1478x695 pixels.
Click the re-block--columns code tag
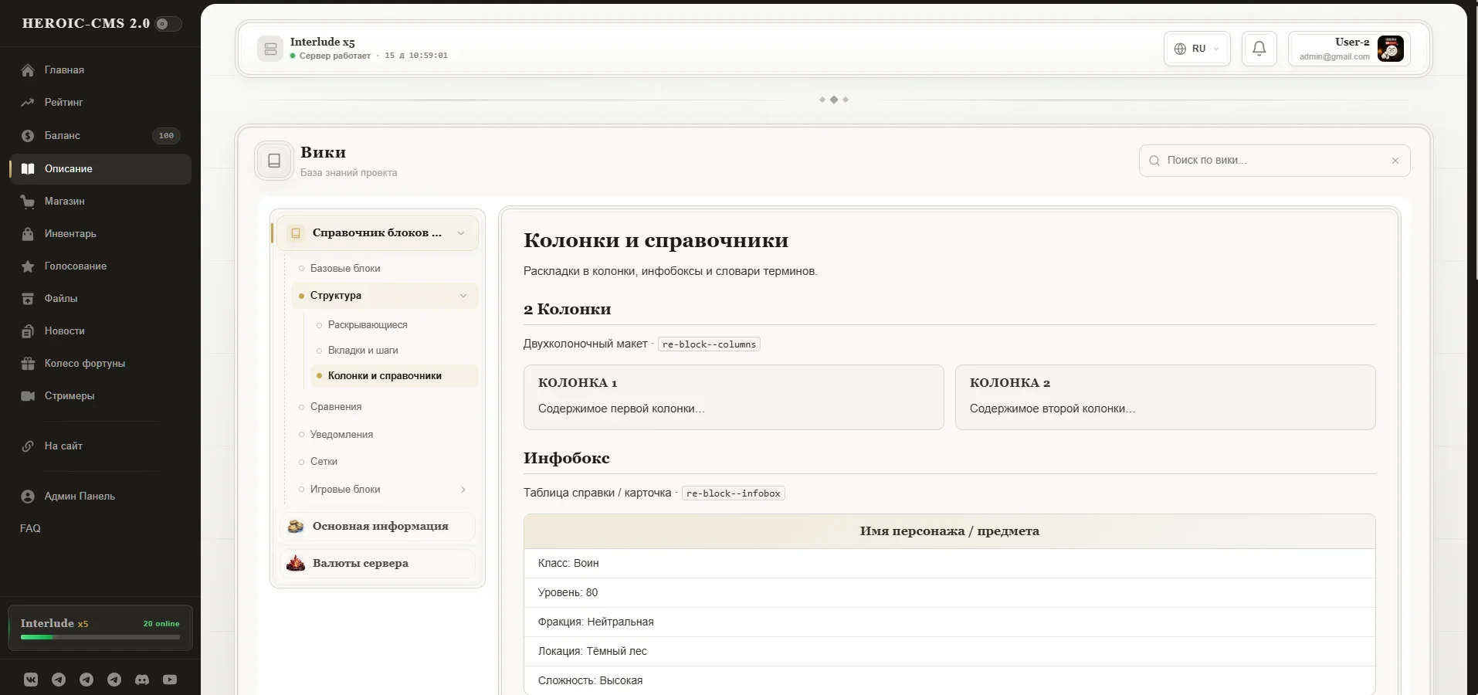[x=709, y=344]
